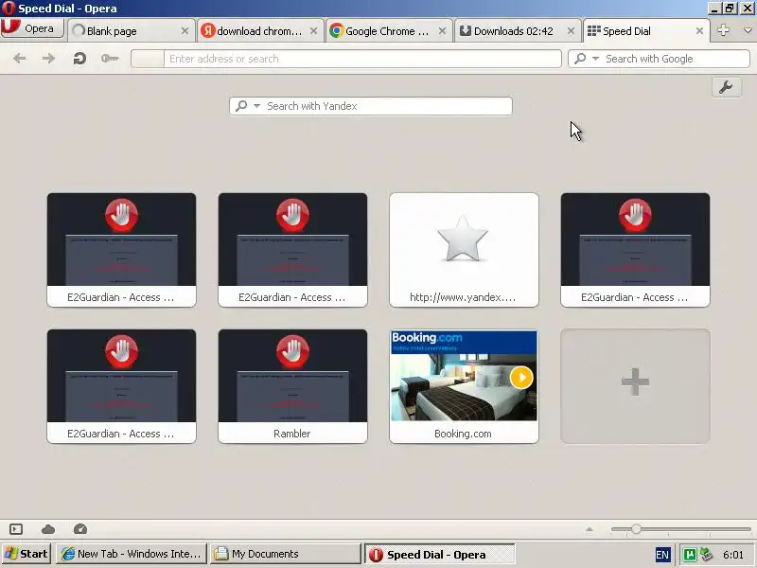Select the Speed Dial tab
757x568 pixels.
tap(646, 31)
